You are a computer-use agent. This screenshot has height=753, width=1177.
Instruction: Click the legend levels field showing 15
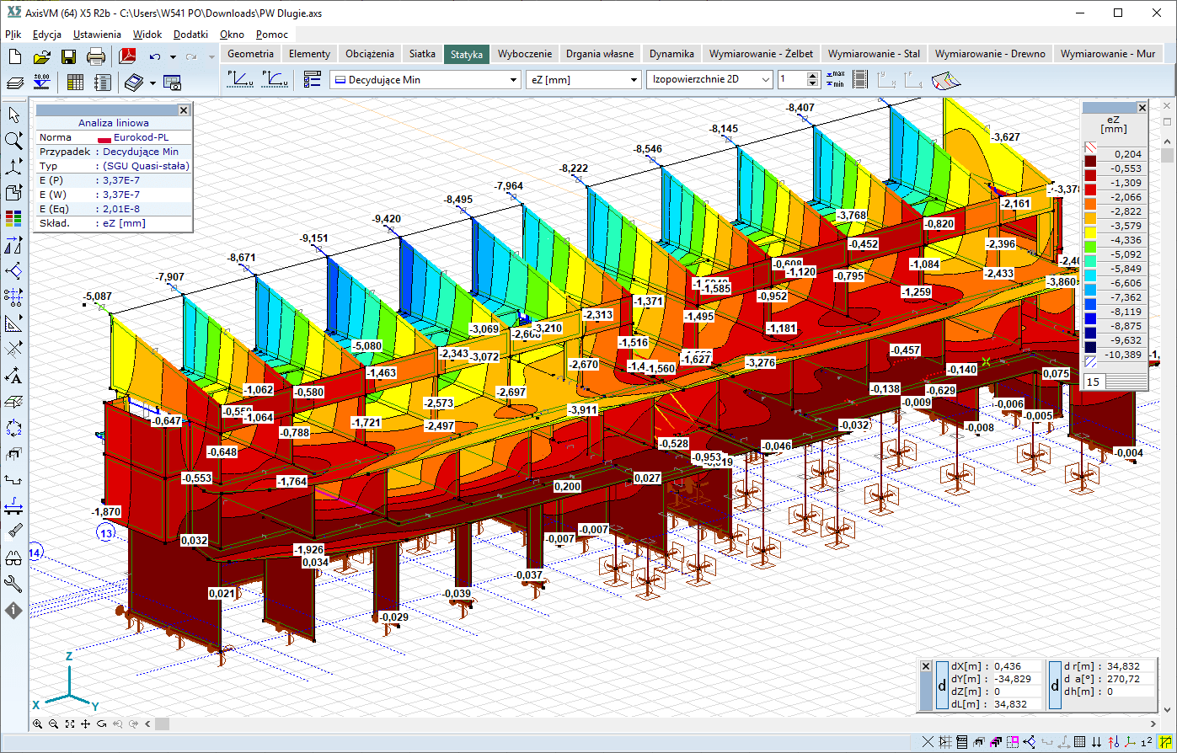(1093, 382)
